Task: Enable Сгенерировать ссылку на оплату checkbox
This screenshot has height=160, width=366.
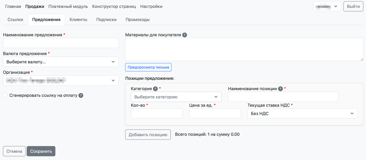Action: (5, 95)
